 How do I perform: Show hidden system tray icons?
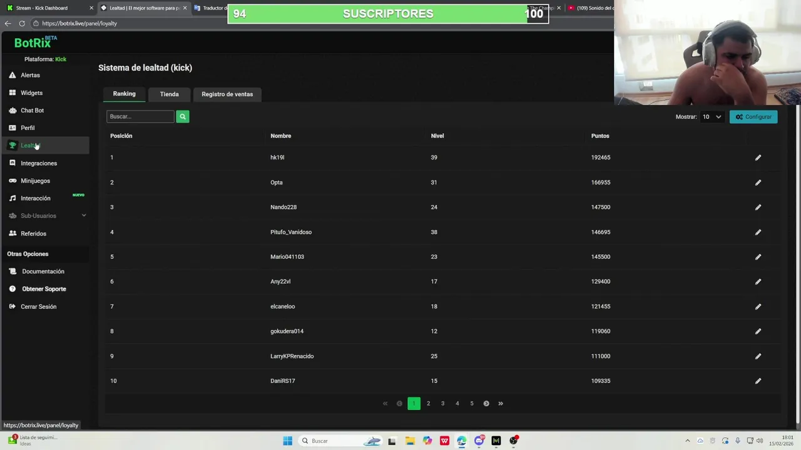[688, 441]
